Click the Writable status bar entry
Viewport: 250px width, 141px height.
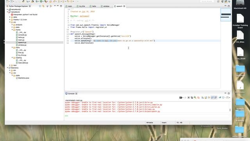(150, 123)
